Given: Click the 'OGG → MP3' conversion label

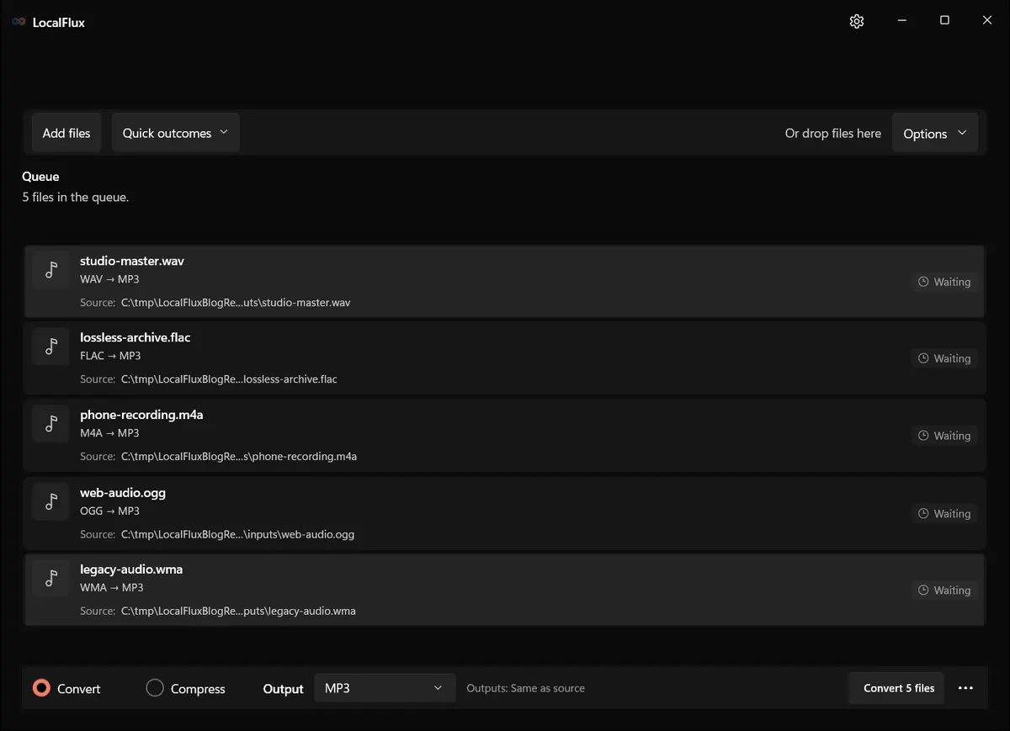Looking at the screenshot, I should pyautogui.click(x=109, y=511).
